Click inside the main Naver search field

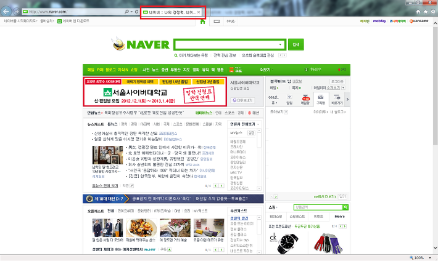(226, 44)
